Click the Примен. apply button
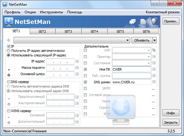 [171, 21]
